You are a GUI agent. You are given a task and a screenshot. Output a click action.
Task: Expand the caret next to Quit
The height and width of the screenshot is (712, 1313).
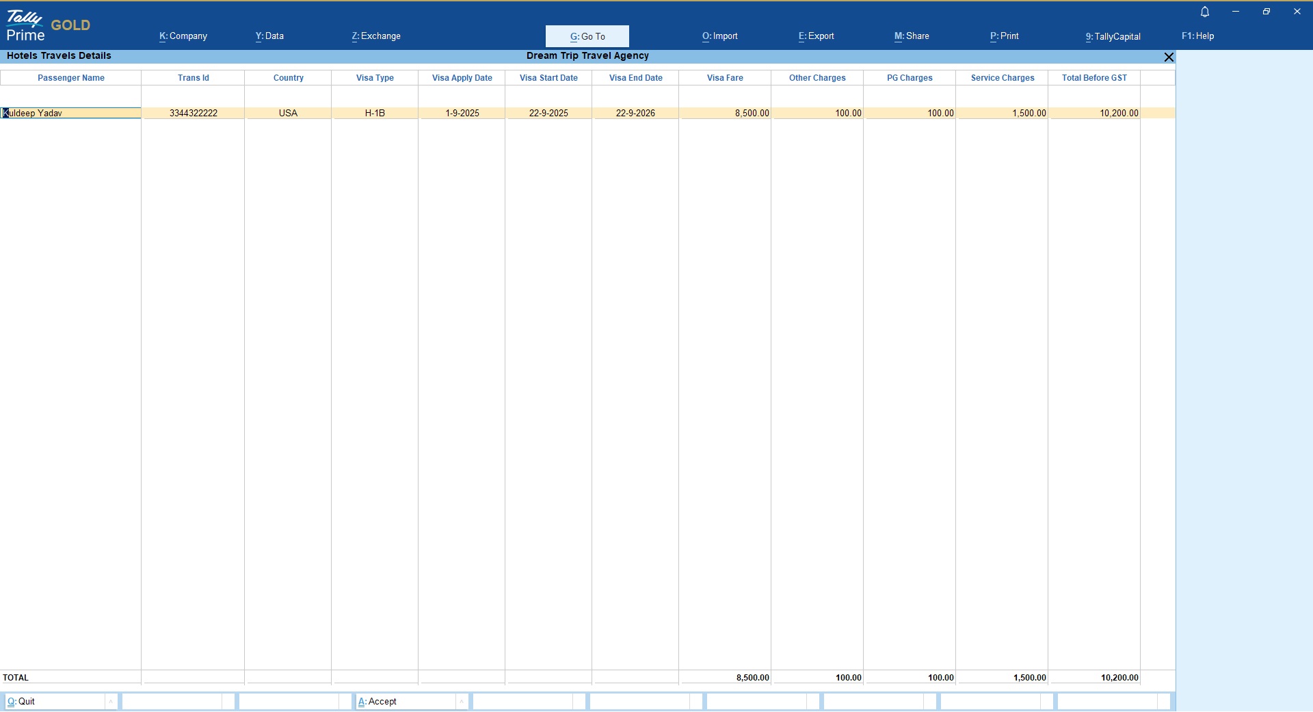pos(111,702)
